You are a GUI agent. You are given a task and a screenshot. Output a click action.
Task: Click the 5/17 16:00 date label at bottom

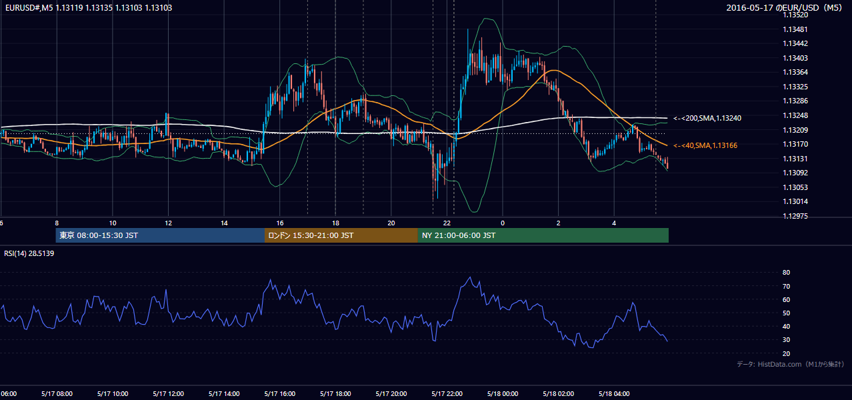click(279, 394)
